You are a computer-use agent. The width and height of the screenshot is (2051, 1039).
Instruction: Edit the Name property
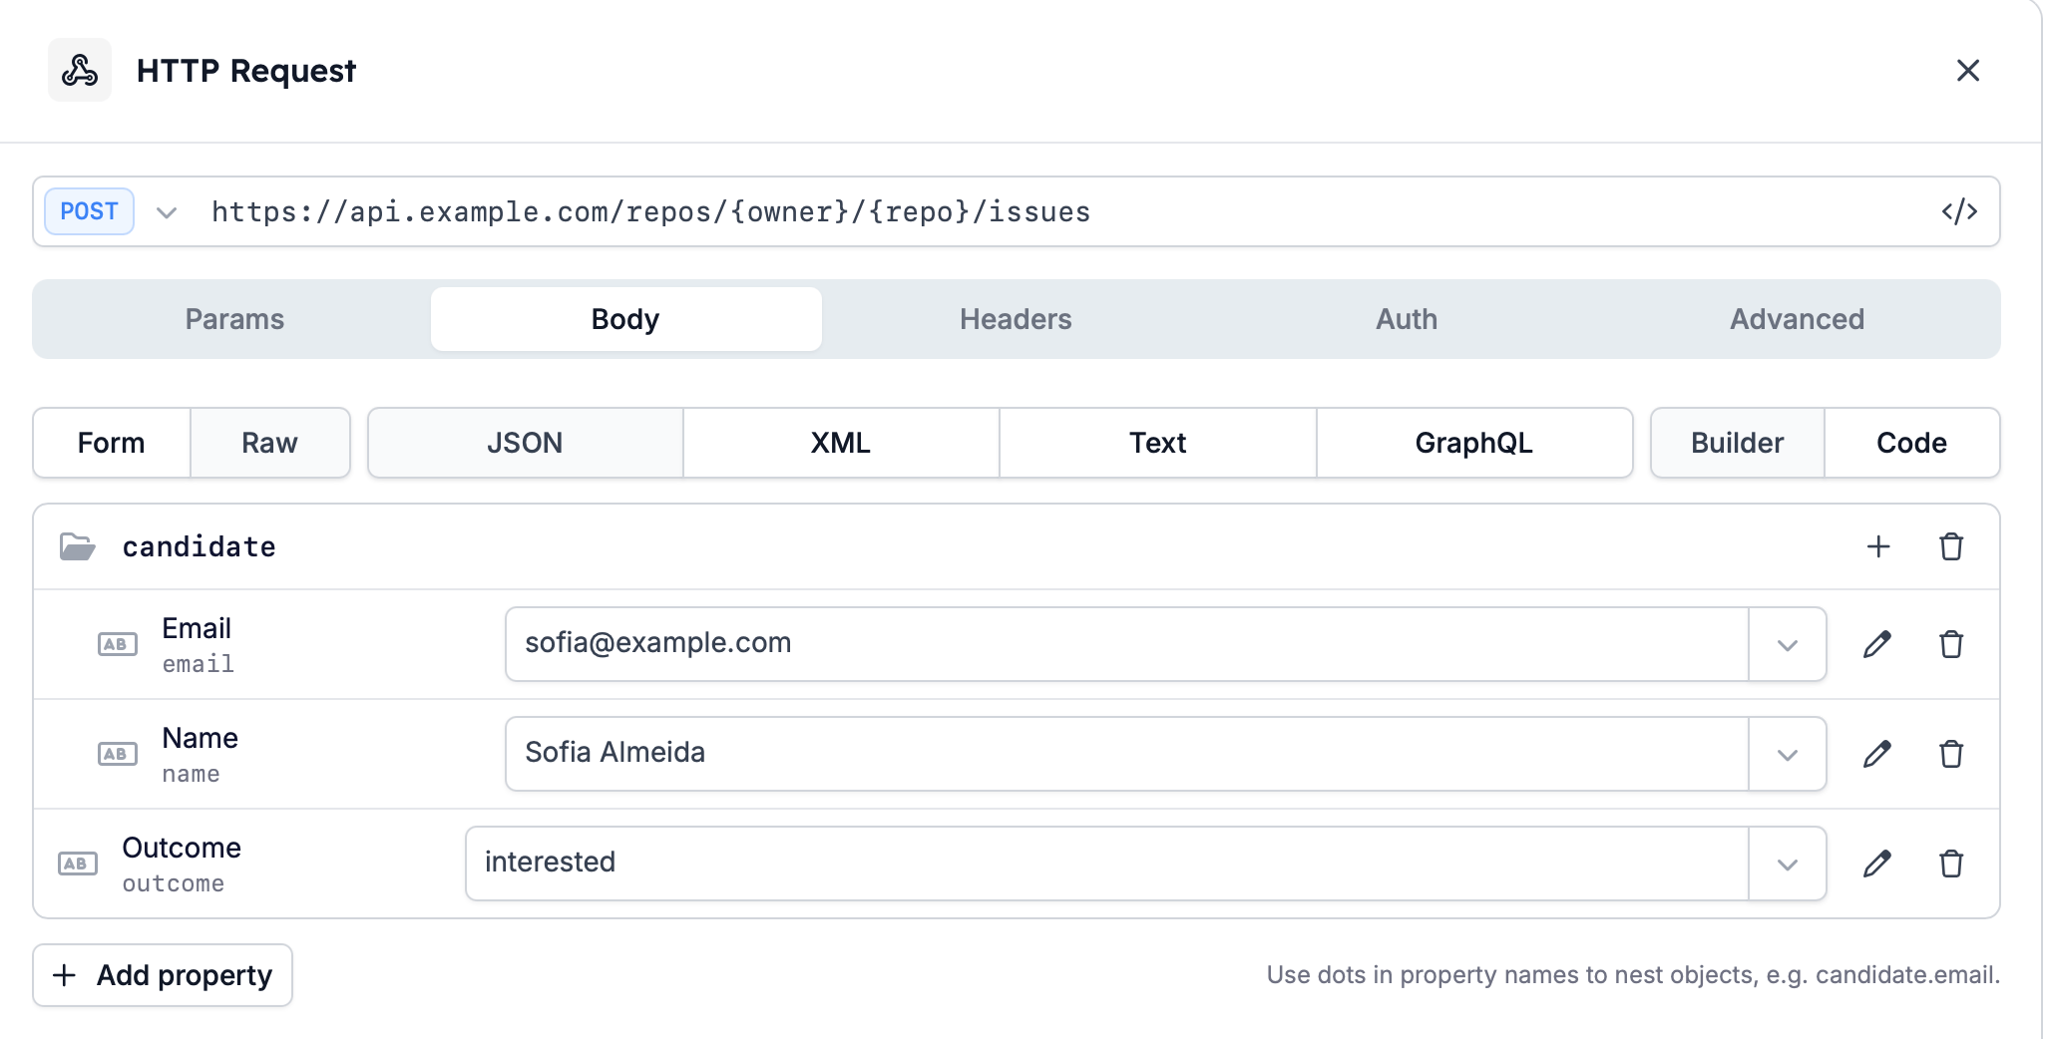pos(1877,754)
